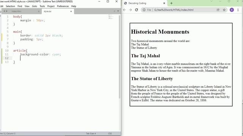This screenshot has height=136, width=243.
Task: Click the 'background-color: cyan;' line
Action: click(x=41, y=54)
